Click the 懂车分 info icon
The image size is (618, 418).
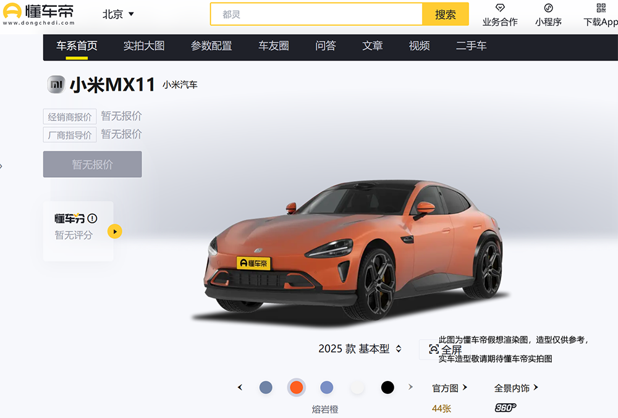tap(92, 218)
